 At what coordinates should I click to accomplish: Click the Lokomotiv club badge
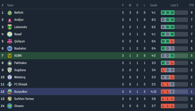click(x=10, y=27)
